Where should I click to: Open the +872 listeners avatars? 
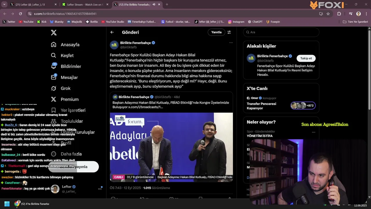[x=303, y=105]
